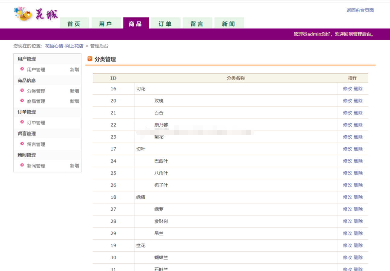Click 删除 in the 发财树 row
390x271 pixels.
pyautogui.click(x=358, y=221)
